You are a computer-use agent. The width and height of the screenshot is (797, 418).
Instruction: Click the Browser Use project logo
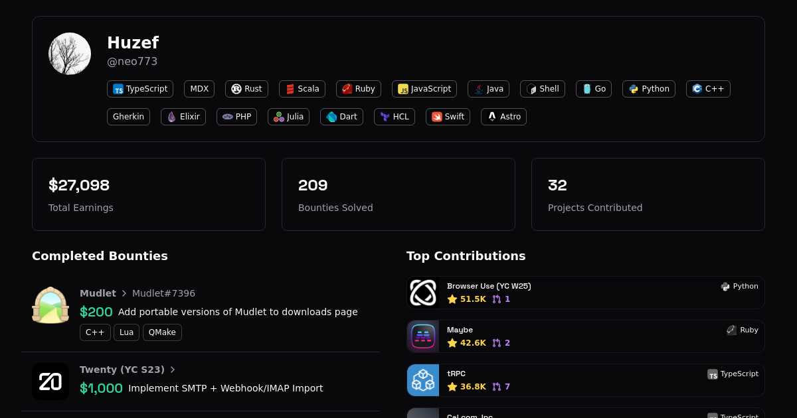pos(423,293)
